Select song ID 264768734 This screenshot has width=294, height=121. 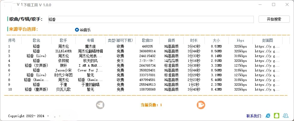pyautogui.click(x=147, y=65)
